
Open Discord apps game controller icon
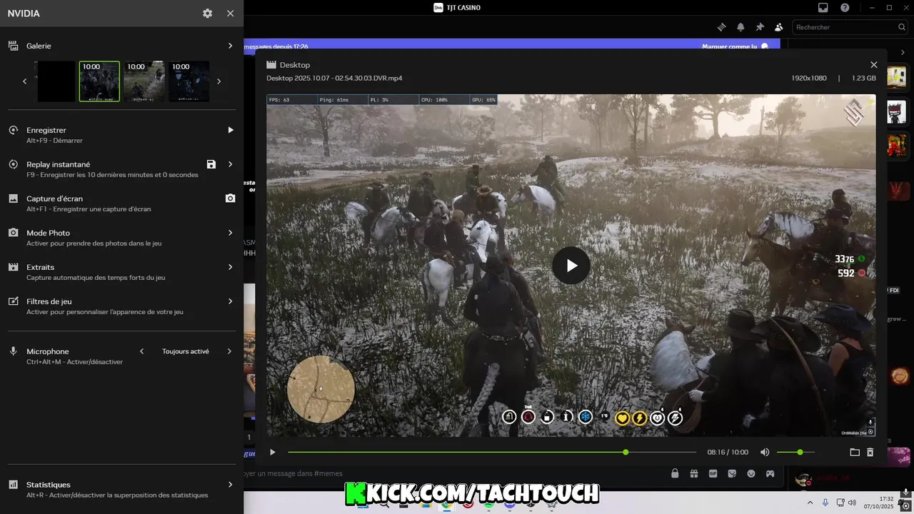pyautogui.click(x=770, y=473)
